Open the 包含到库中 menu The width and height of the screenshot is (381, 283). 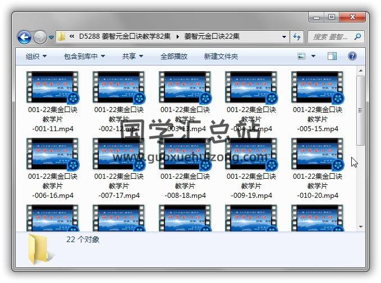[84, 56]
